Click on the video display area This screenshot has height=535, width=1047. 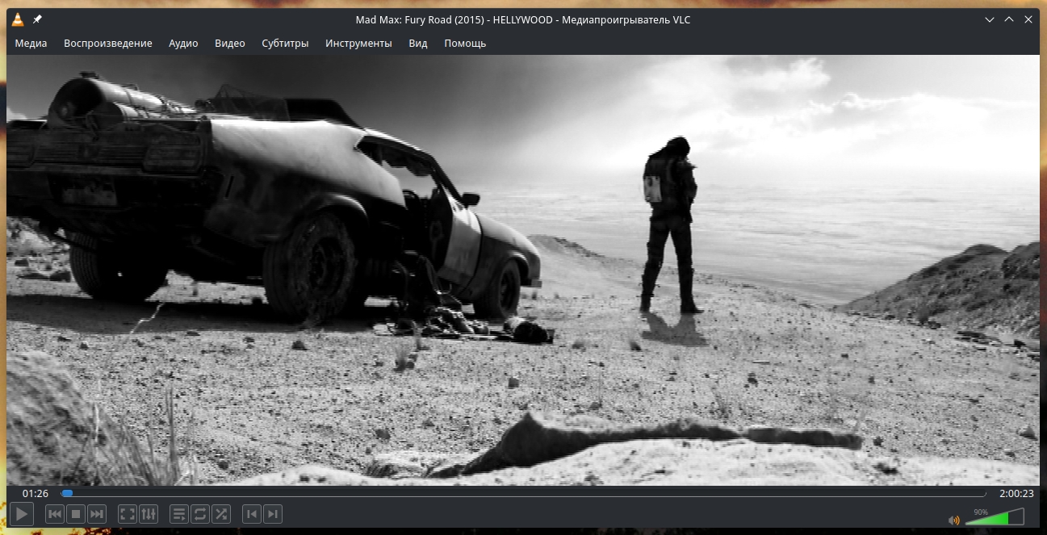[523, 270]
